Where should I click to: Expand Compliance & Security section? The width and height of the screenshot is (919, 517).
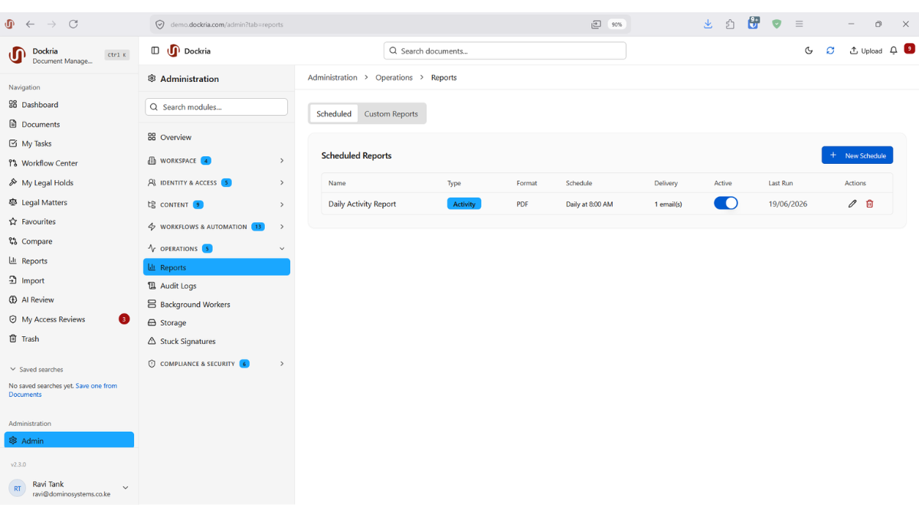(x=217, y=364)
